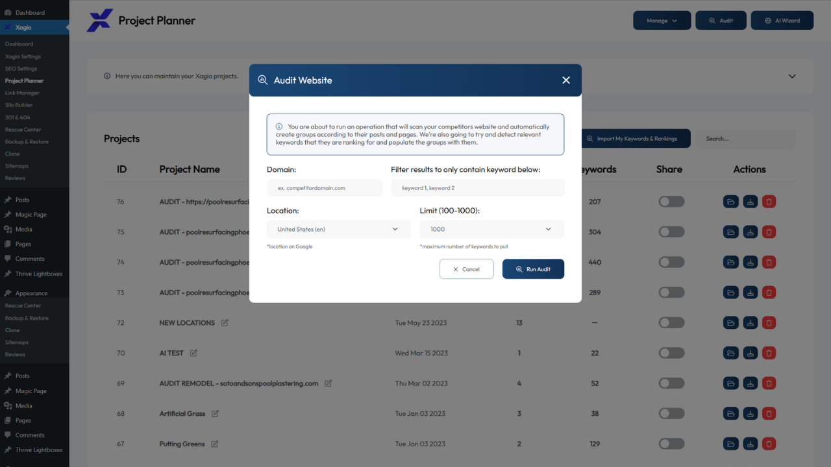This screenshot has width=831, height=467.
Task: Click the Run Audit button
Action: point(533,269)
